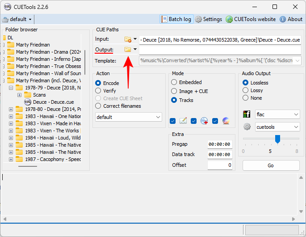The height and width of the screenshot is (237, 306).
Task: Click the compression level slider handle
Action: [x=277, y=139]
